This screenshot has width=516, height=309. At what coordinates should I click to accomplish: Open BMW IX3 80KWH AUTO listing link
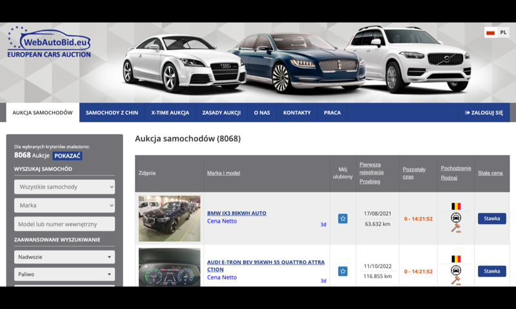pyautogui.click(x=237, y=213)
